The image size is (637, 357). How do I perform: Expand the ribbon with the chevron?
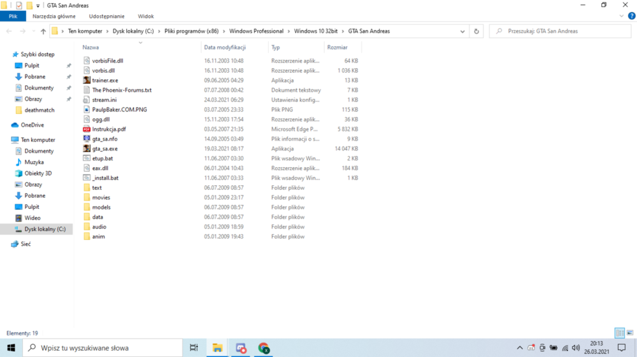(621, 17)
